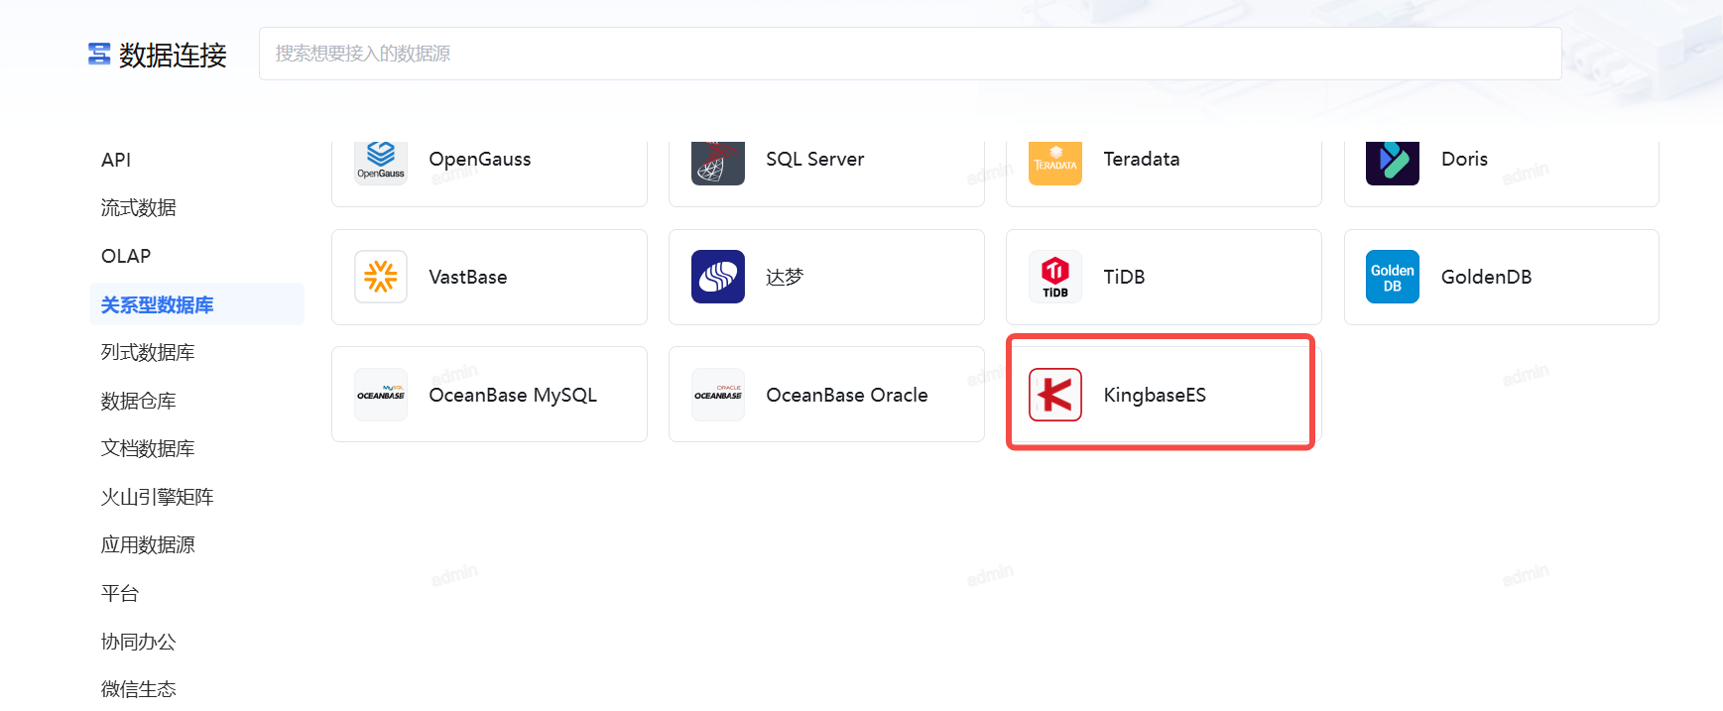1723x711 pixels.
Task: Choose the OpenGauss card label
Action: click(x=480, y=159)
